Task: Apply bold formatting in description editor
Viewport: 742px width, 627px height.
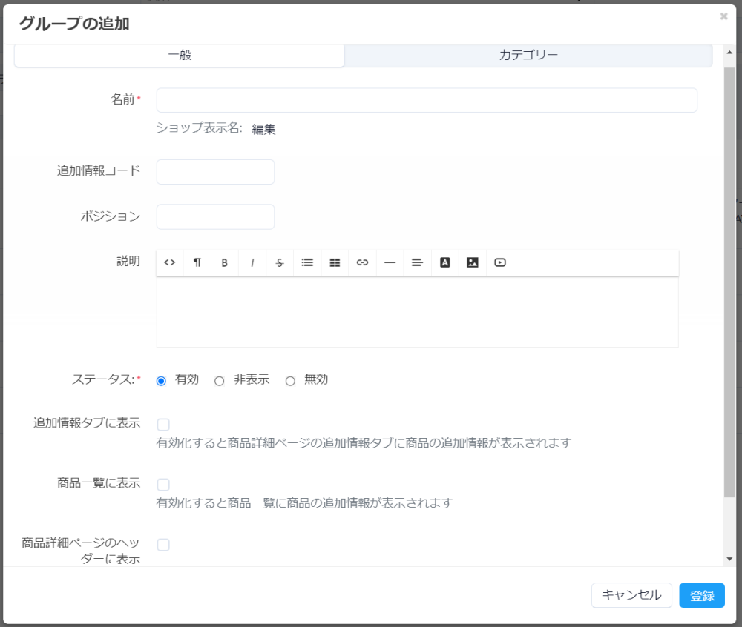Action: click(x=225, y=262)
